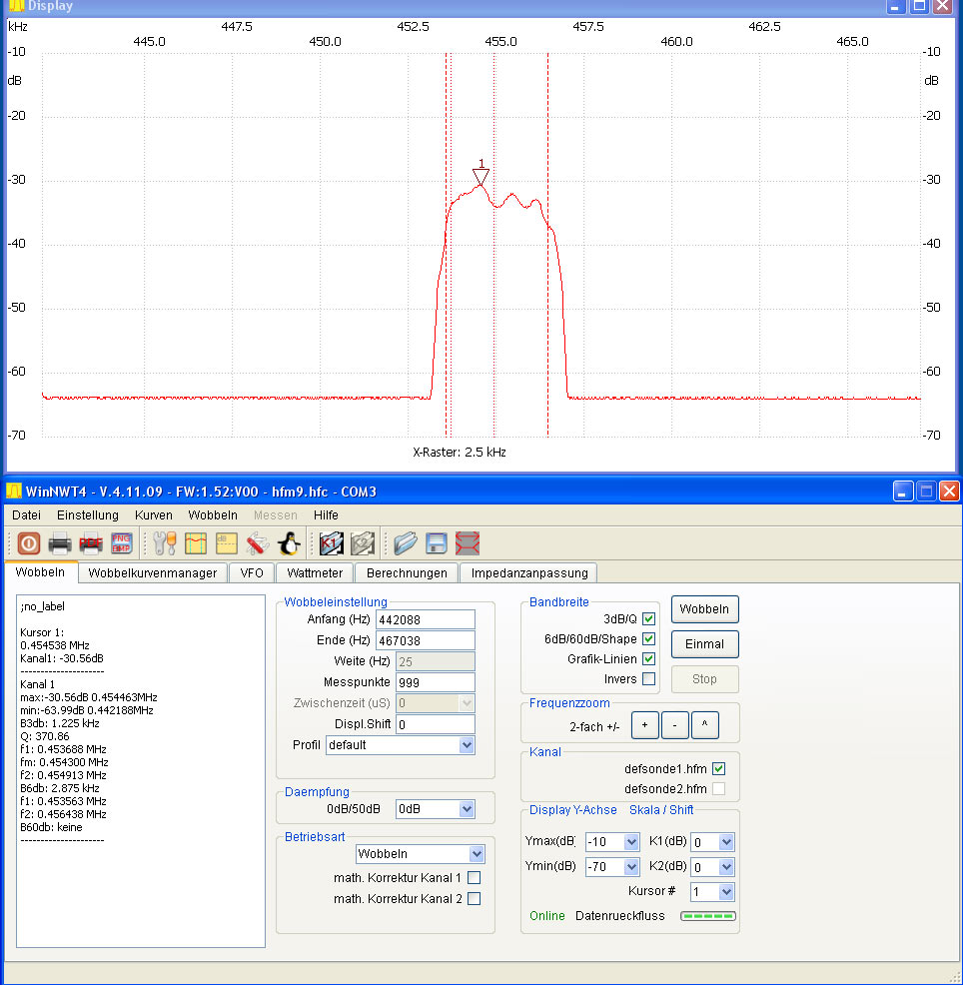Click the Wobbeln start button
Screen dimensions: 963x985
click(704, 609)
